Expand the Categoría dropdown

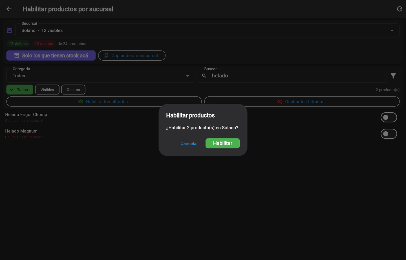(101, 76)
